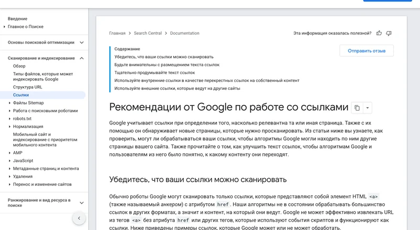Expand the Нормализация tree arrow
420x230 pixels.
pos(9,127)
